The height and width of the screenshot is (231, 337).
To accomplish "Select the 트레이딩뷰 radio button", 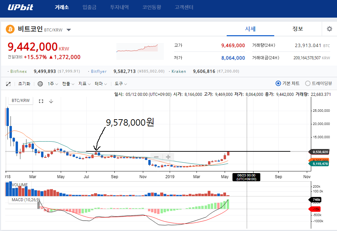I will click(308, 83).
